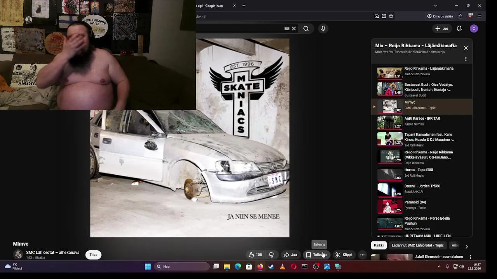Open Adolf Ehrnrooth- suomalainen recommended video
This screenshot has height=279, width=497.
coord(439,257)
